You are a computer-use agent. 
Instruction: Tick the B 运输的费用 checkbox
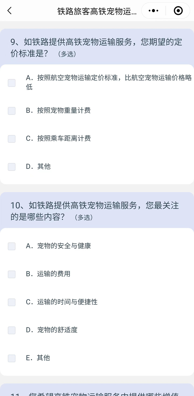[x=12, y=274]
